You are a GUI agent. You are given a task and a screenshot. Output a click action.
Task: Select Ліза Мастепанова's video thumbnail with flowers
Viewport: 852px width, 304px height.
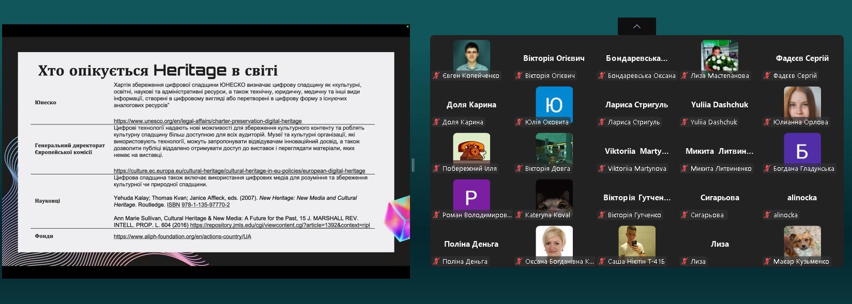coord(719,55)
